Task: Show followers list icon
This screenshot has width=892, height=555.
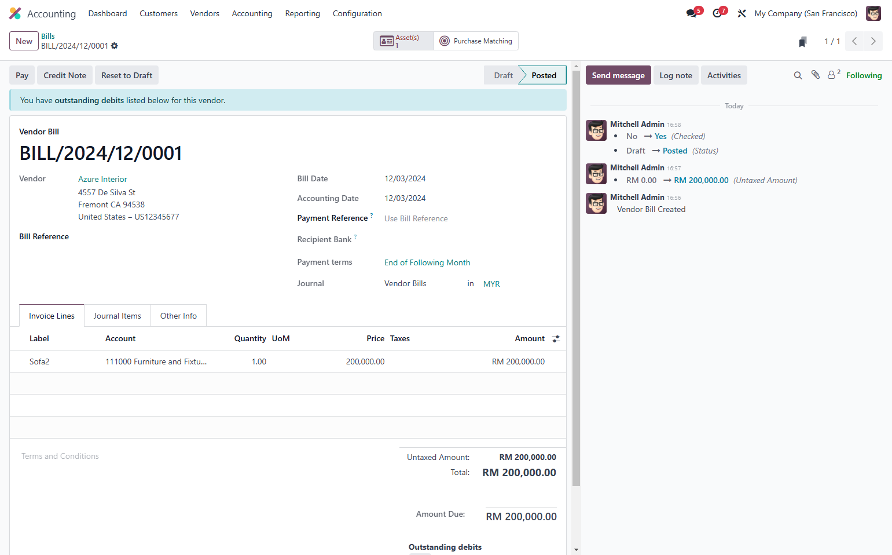Action: tap(834, 74)
